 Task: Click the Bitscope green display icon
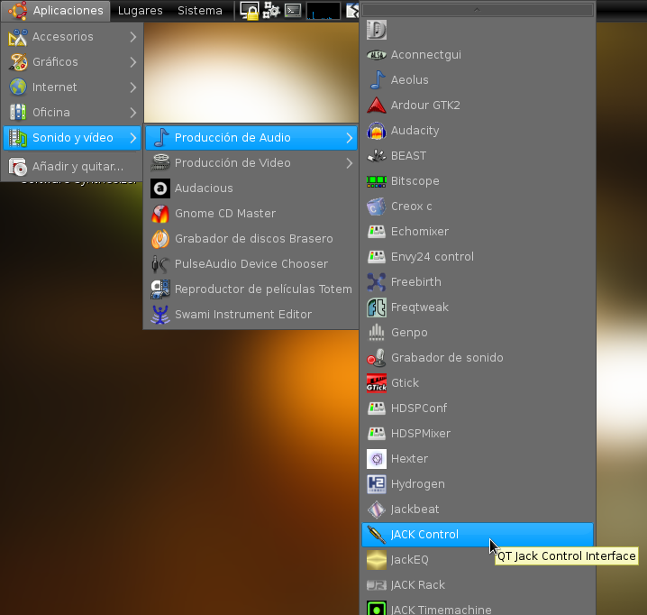pyautogui.click(x=377, y=181)
